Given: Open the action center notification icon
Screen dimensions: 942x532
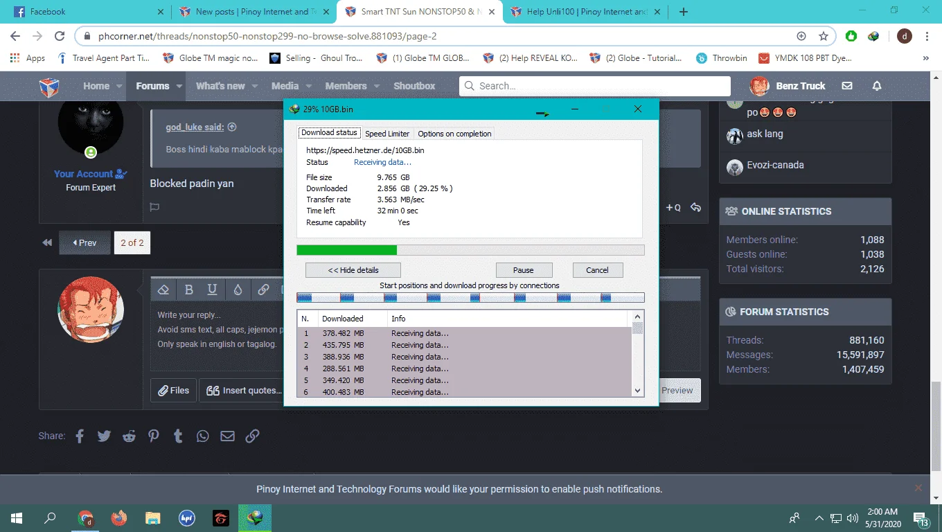Looking at the screenshot, I should click(921, 518).
